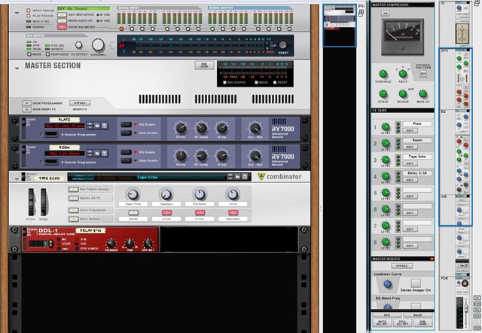
Task: Switch to the RACK view button
Action: tap(418, 315)
